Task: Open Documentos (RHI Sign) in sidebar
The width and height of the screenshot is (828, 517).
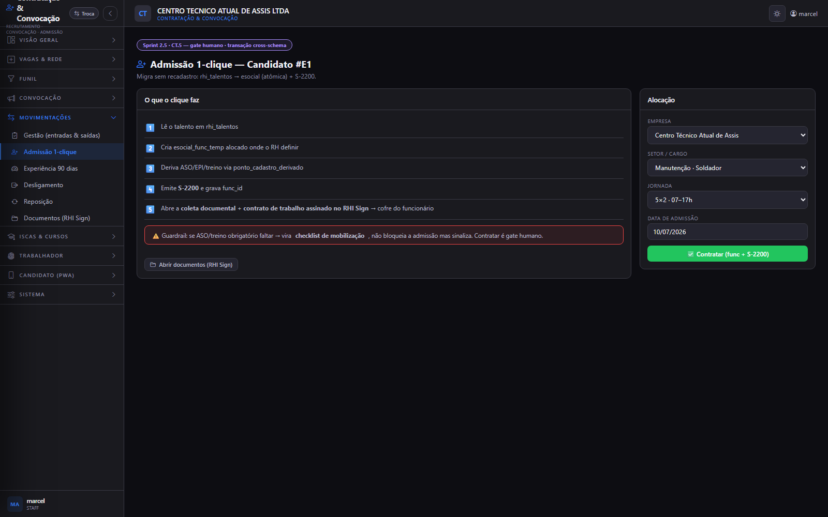Action: pos(62,218)
